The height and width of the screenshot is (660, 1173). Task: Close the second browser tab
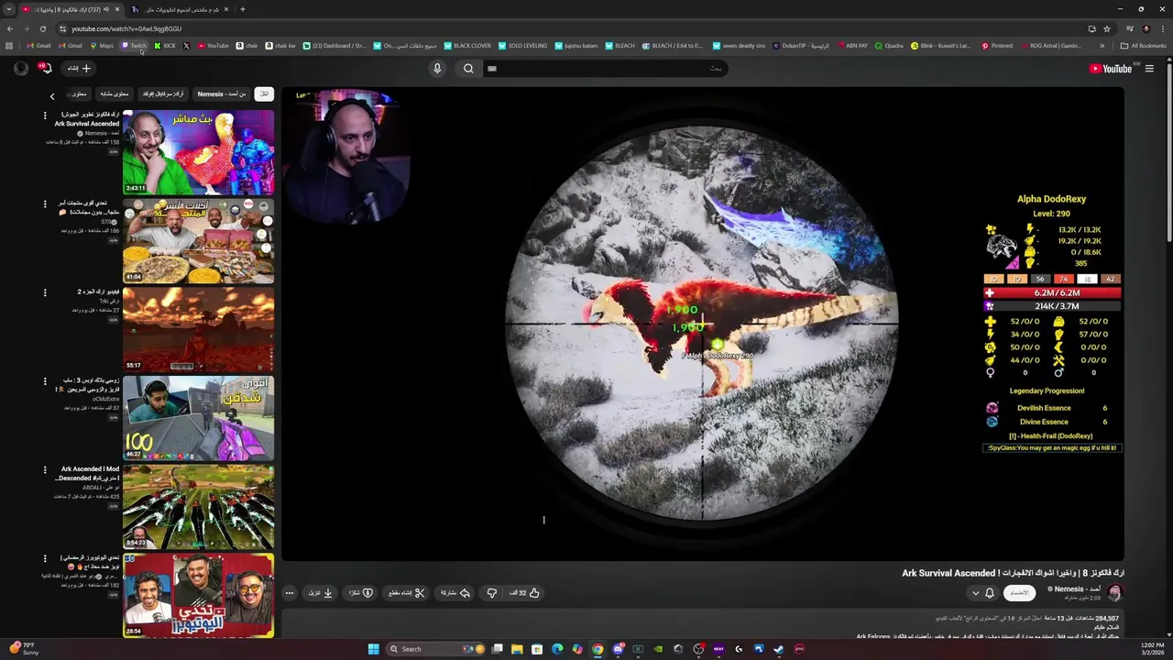pos(225,9)
